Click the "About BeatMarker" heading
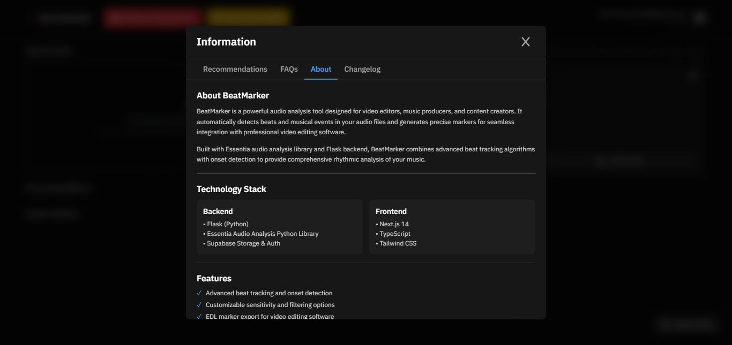732x345 pixels. click(x=233, y=96)
